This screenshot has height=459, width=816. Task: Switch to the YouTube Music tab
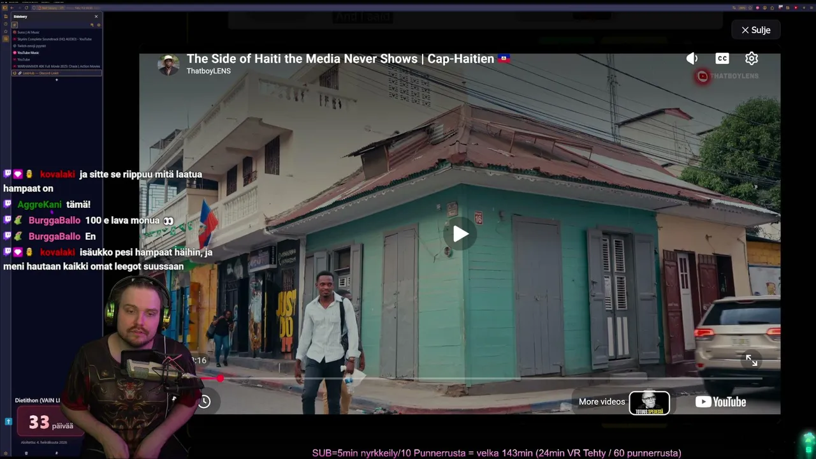coord(57,53)
